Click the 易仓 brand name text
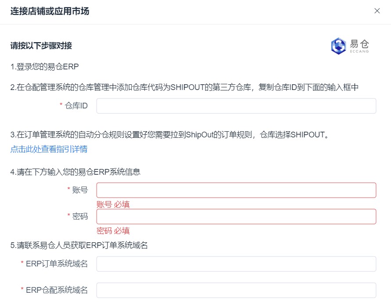 pyautogui.click(x=359, y=44)
